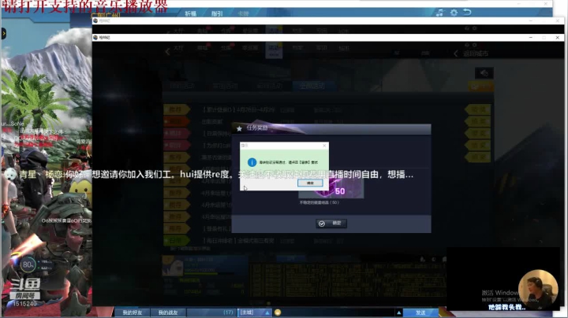The image size is (568, 318).
Task: Select the highlighted 活动 navigation tab
Action: click(274, 50)
